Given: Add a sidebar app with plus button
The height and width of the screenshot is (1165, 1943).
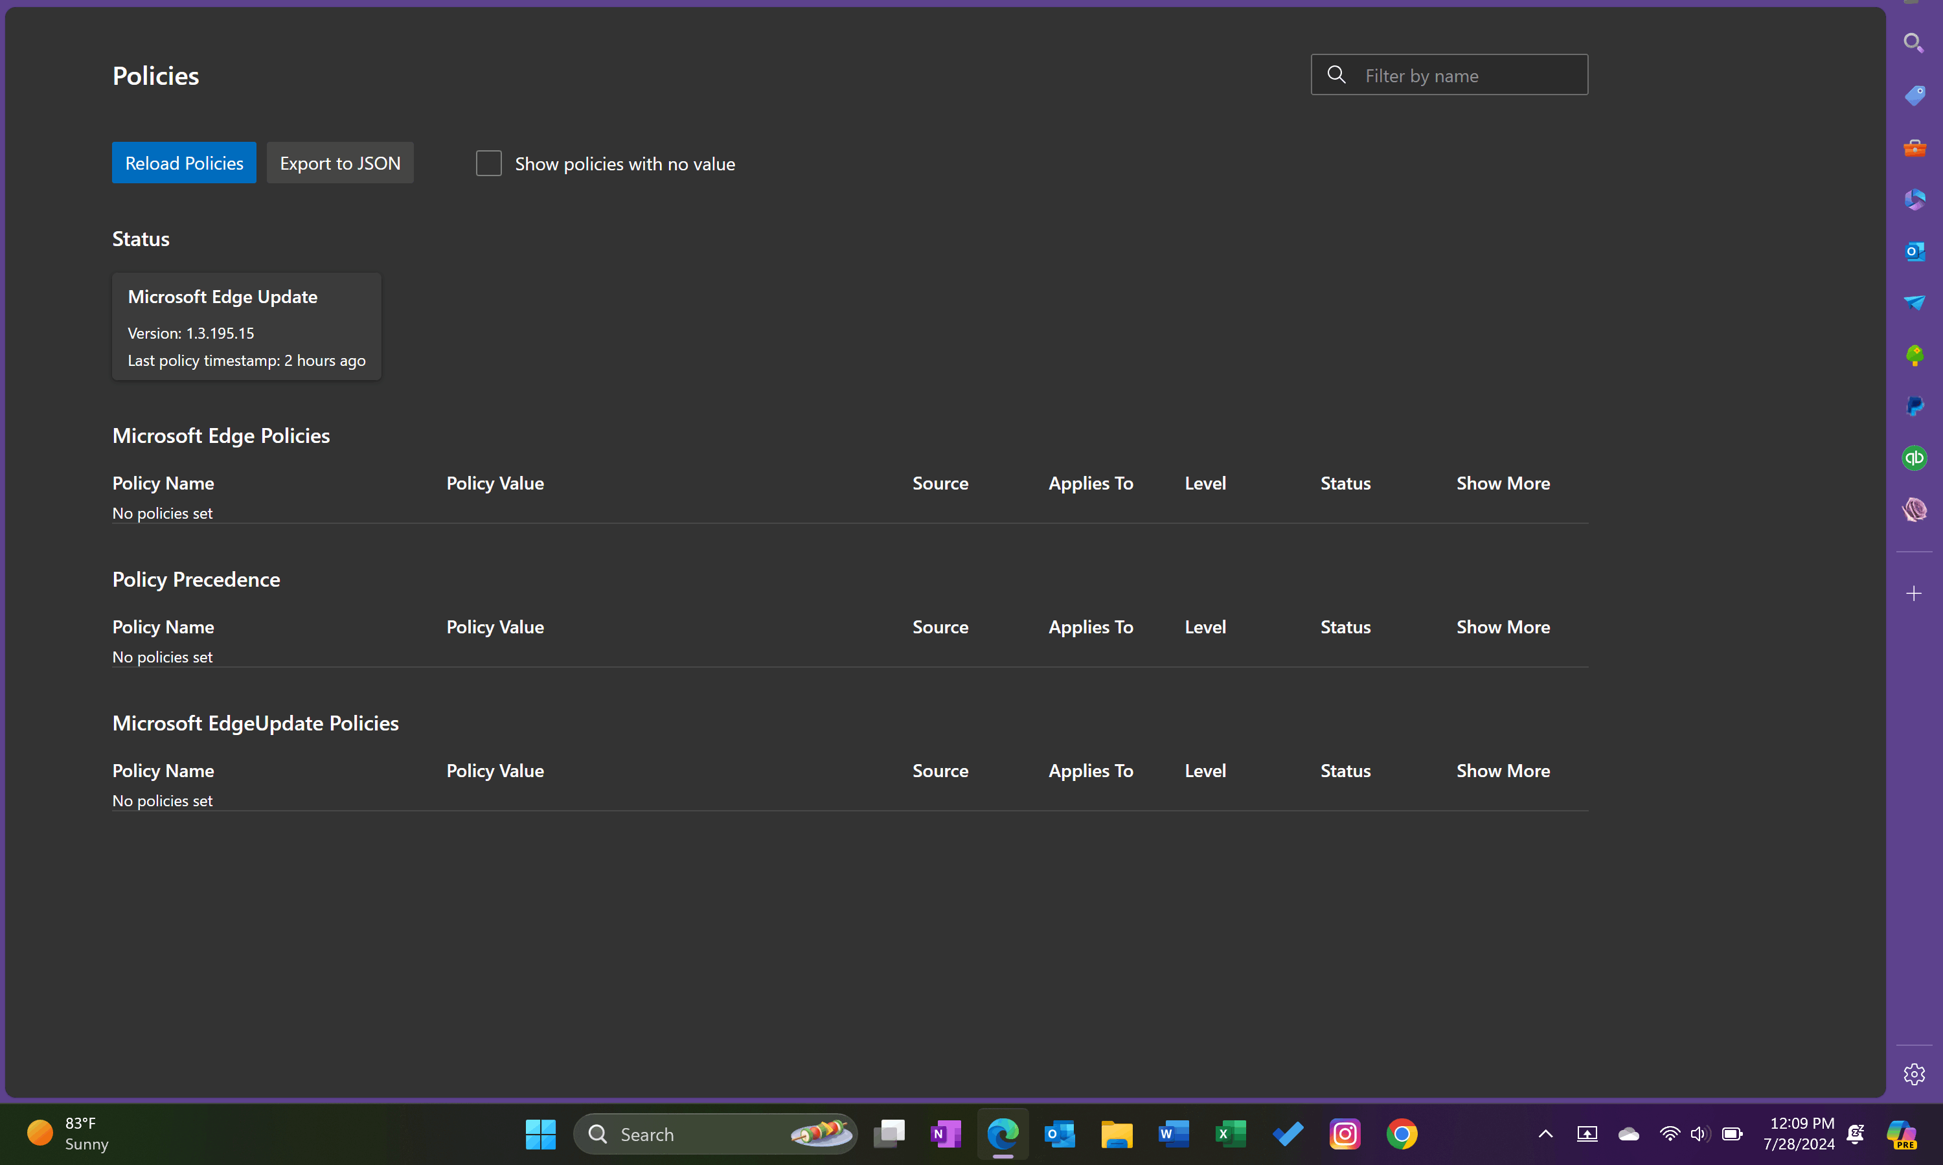Looking at the screenshot, I should pyautogui.click(x=1914, y=593).
